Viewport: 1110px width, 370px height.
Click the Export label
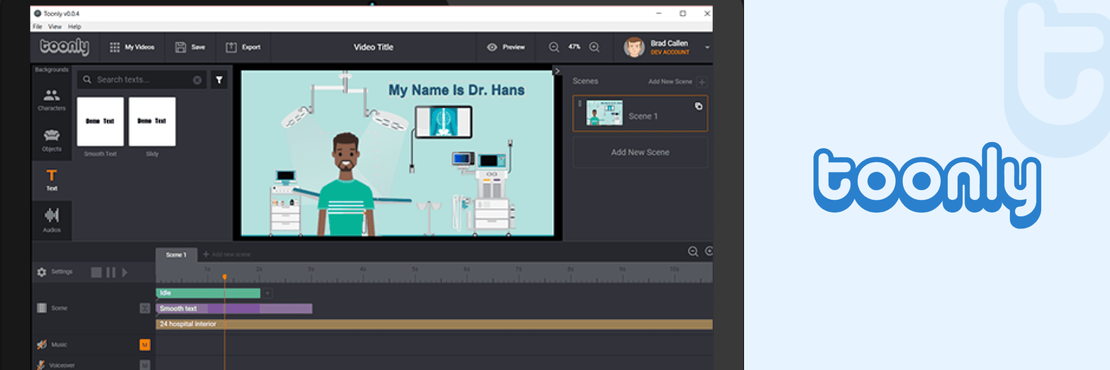click(251, 47)
